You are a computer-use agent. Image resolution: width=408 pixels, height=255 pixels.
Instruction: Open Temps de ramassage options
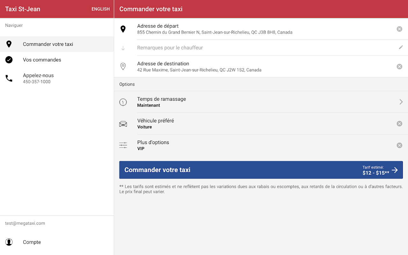261,102
